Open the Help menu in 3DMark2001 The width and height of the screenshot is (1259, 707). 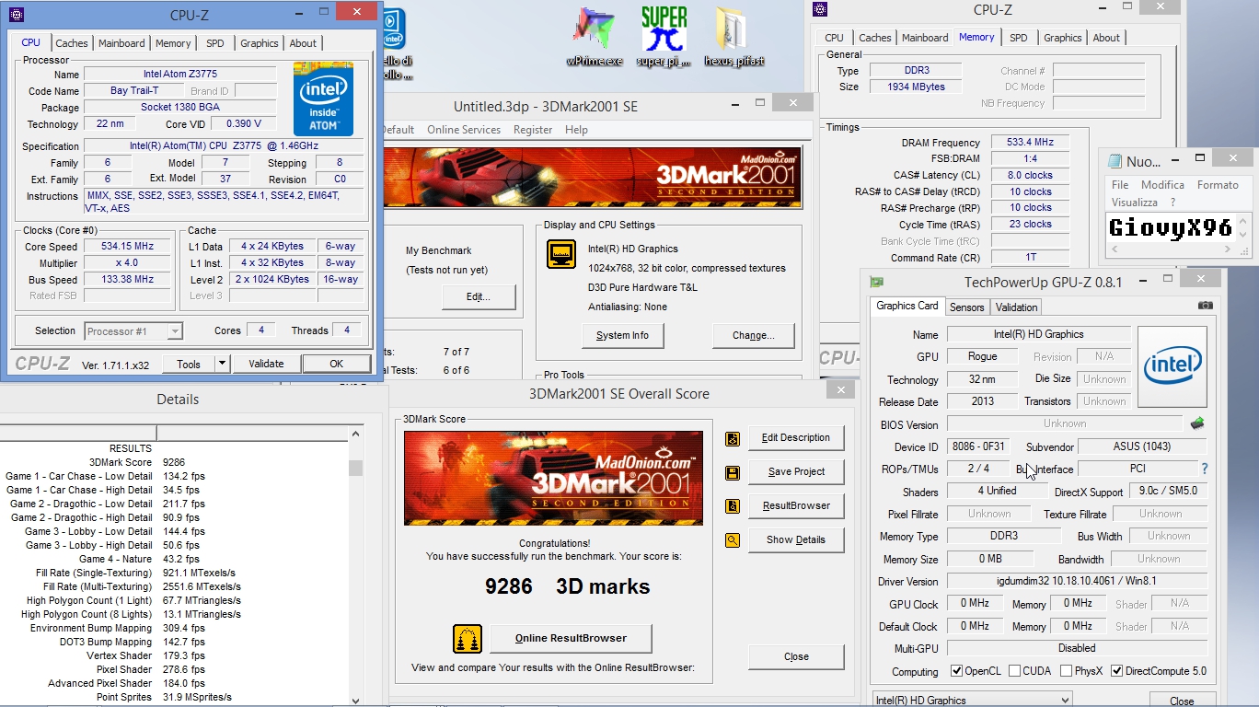(x=576, y=130)
